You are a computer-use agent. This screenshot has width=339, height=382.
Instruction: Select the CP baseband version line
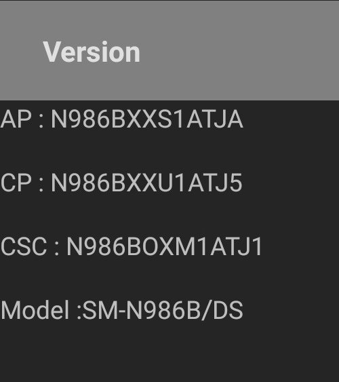click(x=121, y=183)
